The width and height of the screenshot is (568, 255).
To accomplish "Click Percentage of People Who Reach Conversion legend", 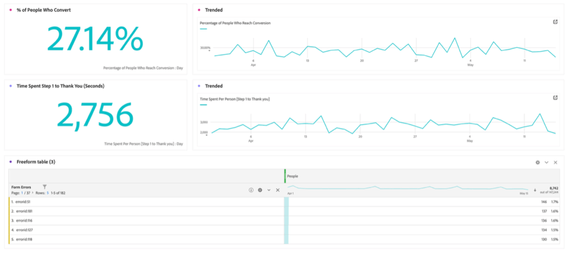I will (x=235, y=23).
